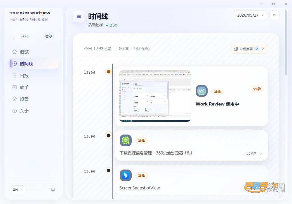Click the 其他 tag on ScreenSnapshotView entry
Image resolution: width=292 pixels, height=204 pixels.
pyautogui.click(x=141, y=176)
